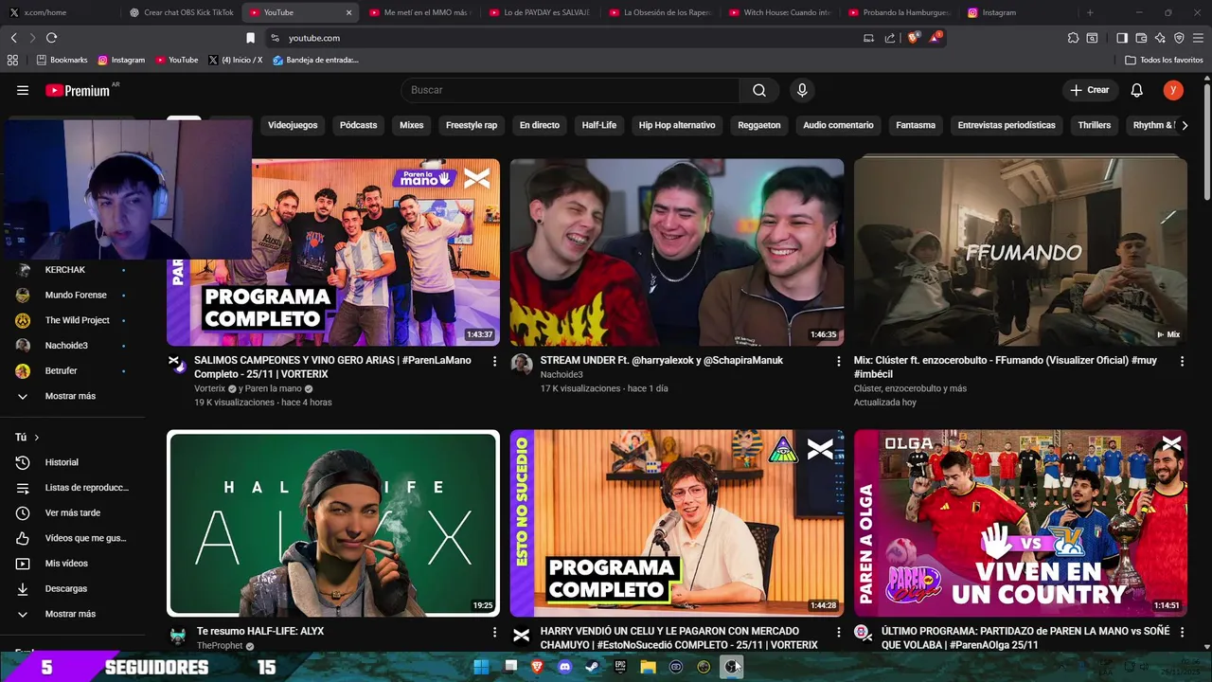
Task: Open the Brave Wallet icon
Action: pyautogui.click(x=1141, y=38)
